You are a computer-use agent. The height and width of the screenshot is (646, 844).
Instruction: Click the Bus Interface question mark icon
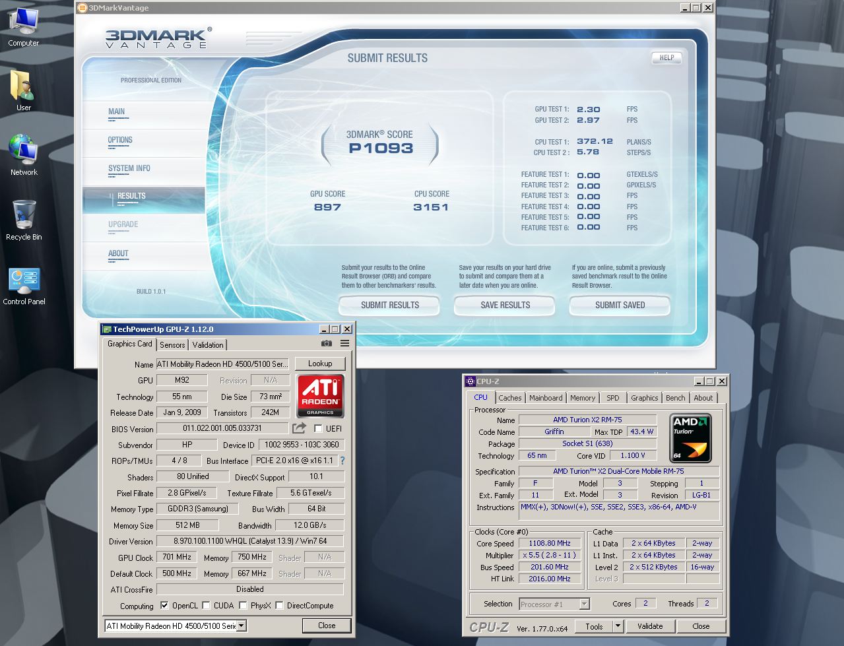[x=342, y=461]
